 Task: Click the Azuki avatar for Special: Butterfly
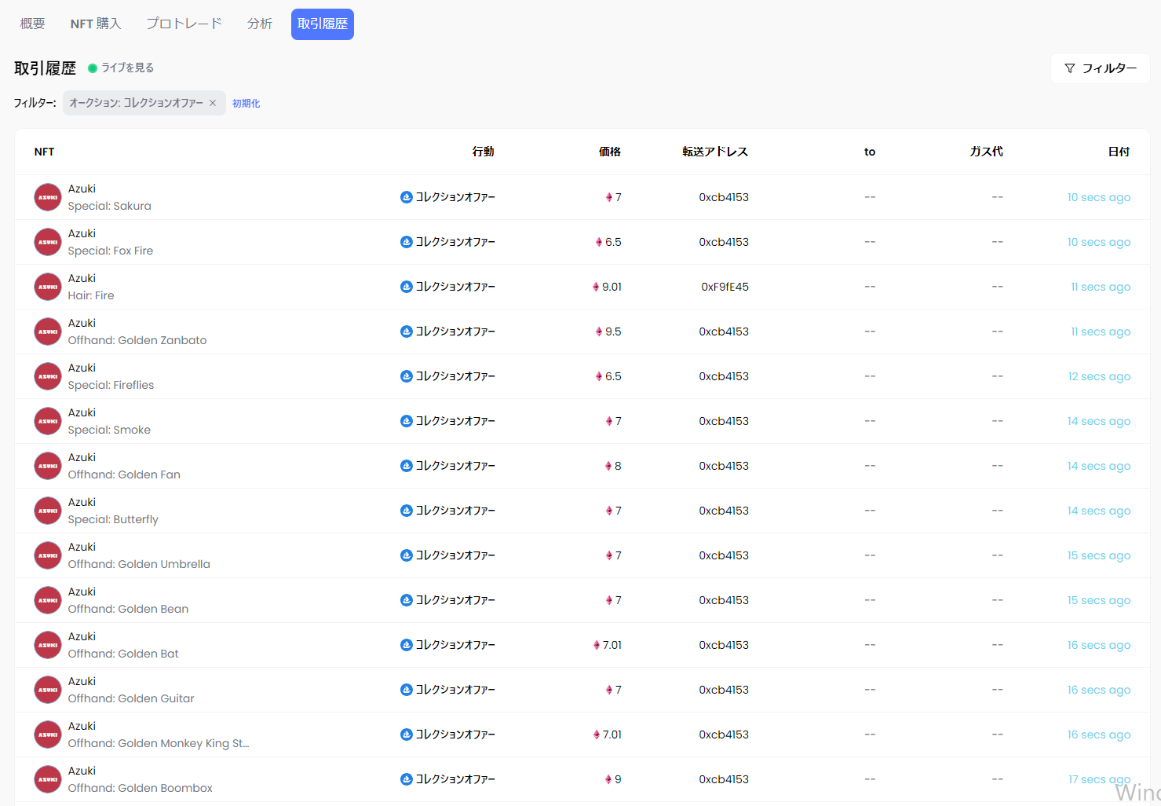(48, 511)
